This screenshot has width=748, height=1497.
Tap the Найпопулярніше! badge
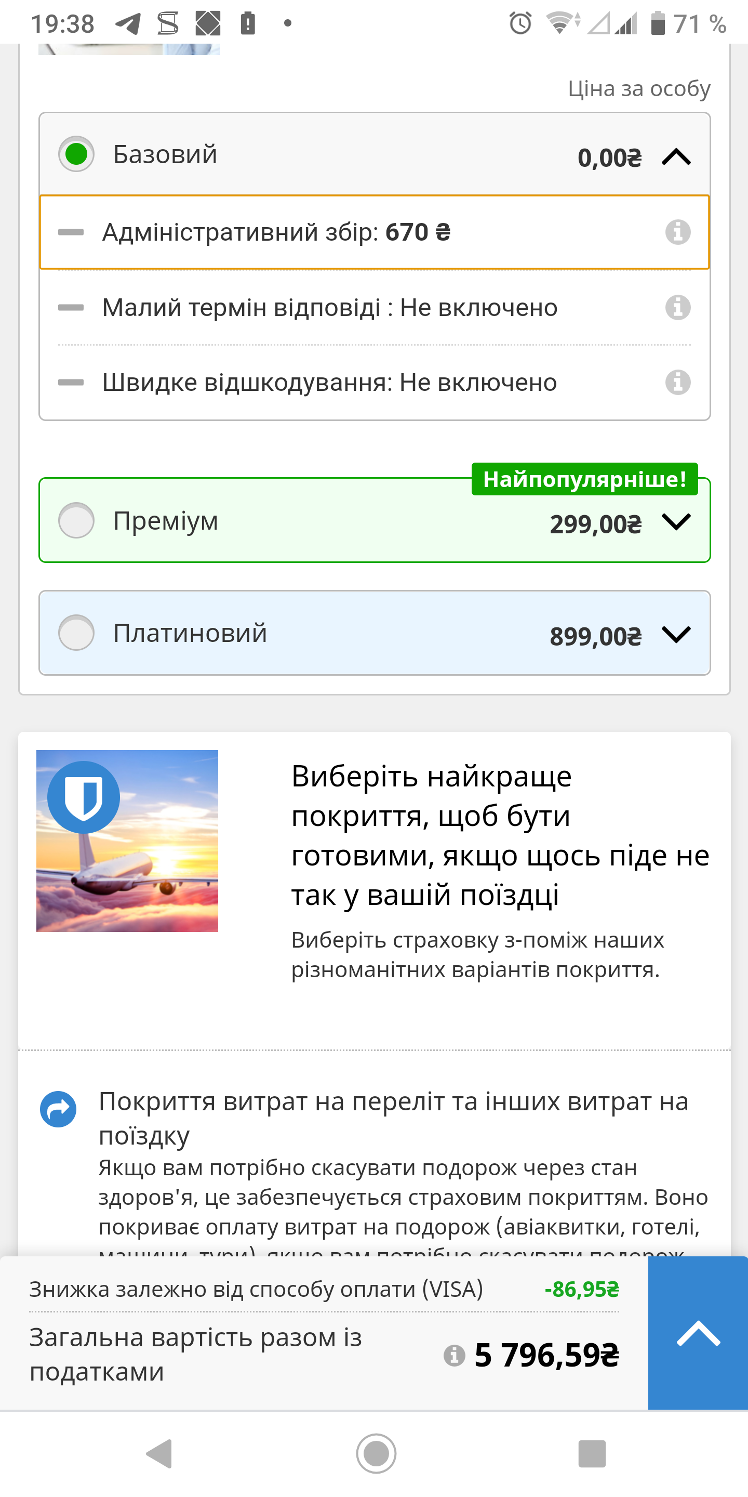click(x=584, y=479)
